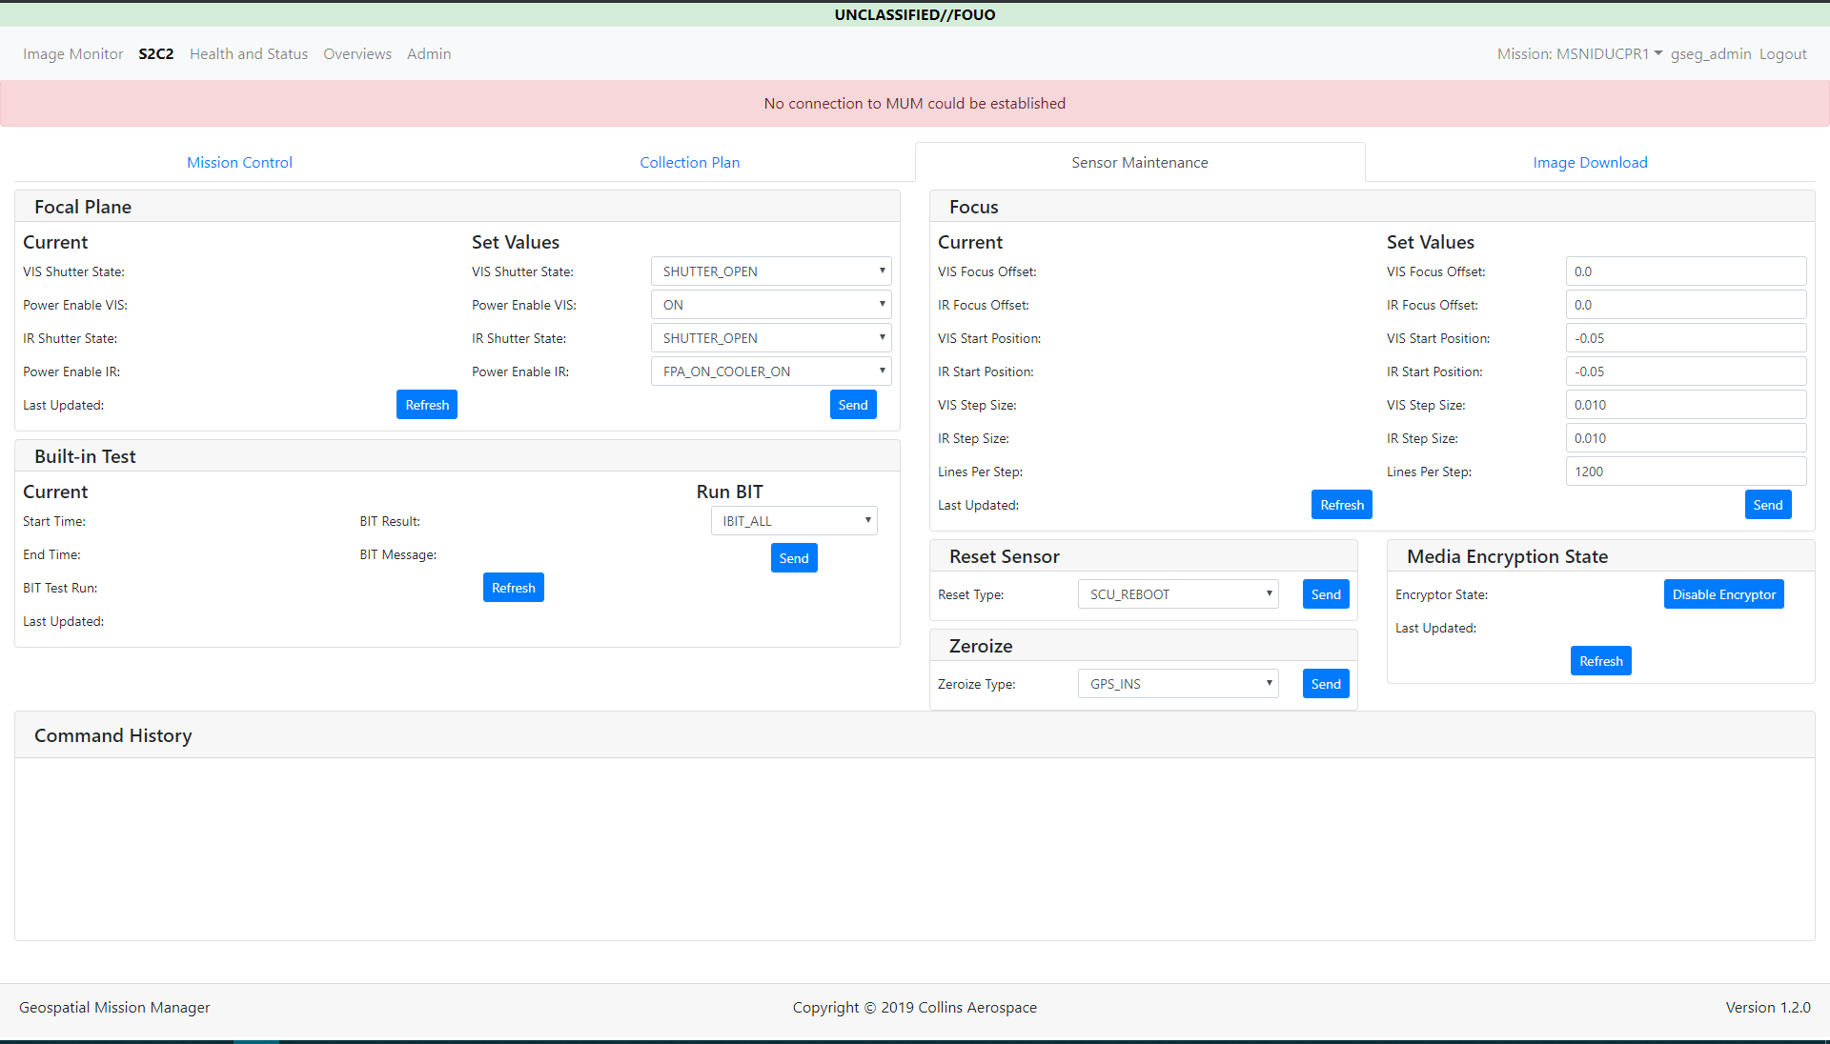1830x1044 pixels.
Task: Refresh the Focal Plane current values
Action: 427,405
